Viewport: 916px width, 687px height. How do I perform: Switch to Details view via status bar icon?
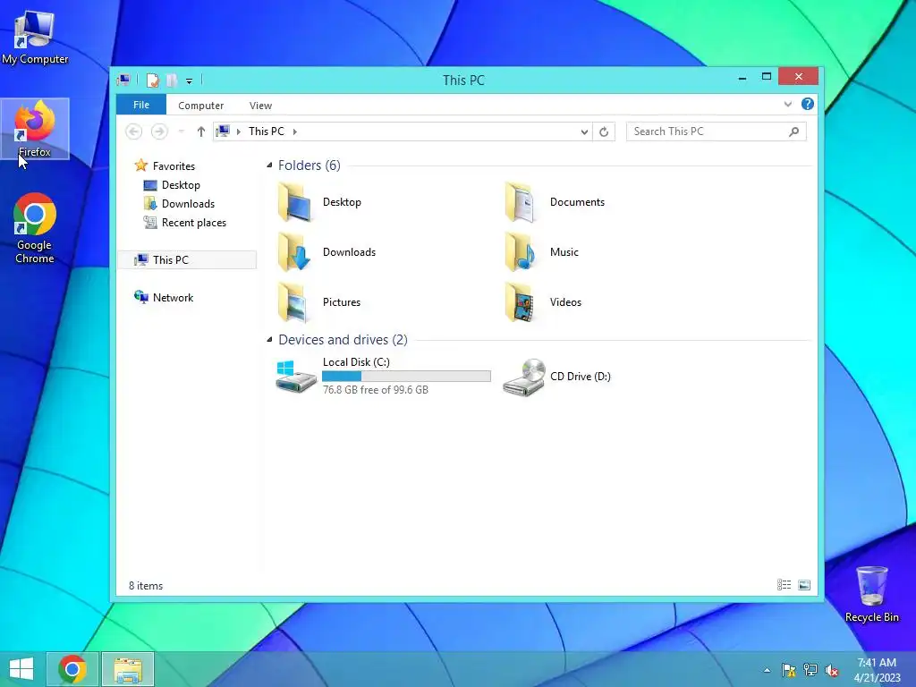pyautogui.click(x=784, y=585)
